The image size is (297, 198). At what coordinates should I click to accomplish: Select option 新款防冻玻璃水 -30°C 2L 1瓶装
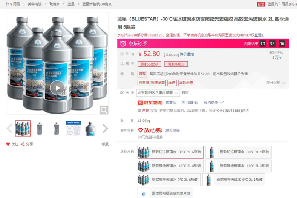239,152
